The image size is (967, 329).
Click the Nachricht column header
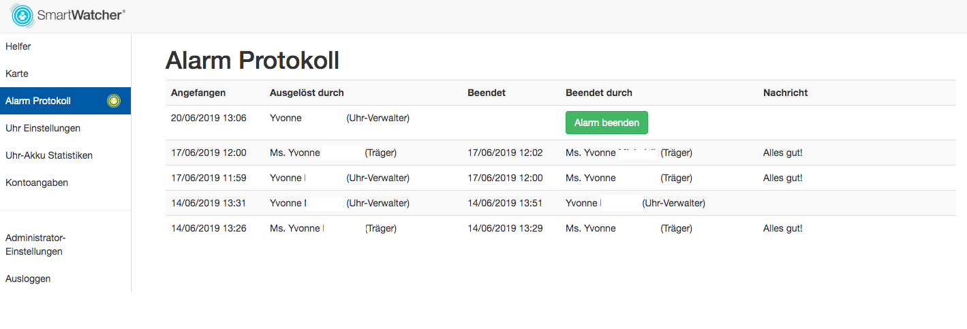[785, 93]
